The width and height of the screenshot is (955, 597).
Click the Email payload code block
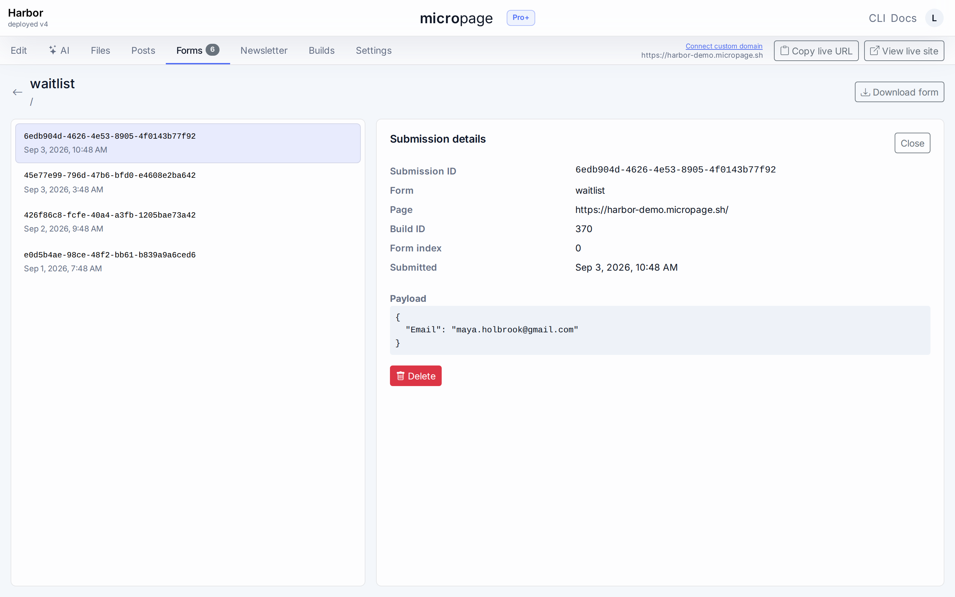click(x=660, y=330)
